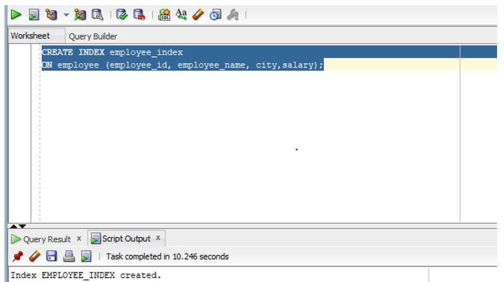The image size is (504, 282).
Task: Select the Script Output tab
Action: point(126,238)
